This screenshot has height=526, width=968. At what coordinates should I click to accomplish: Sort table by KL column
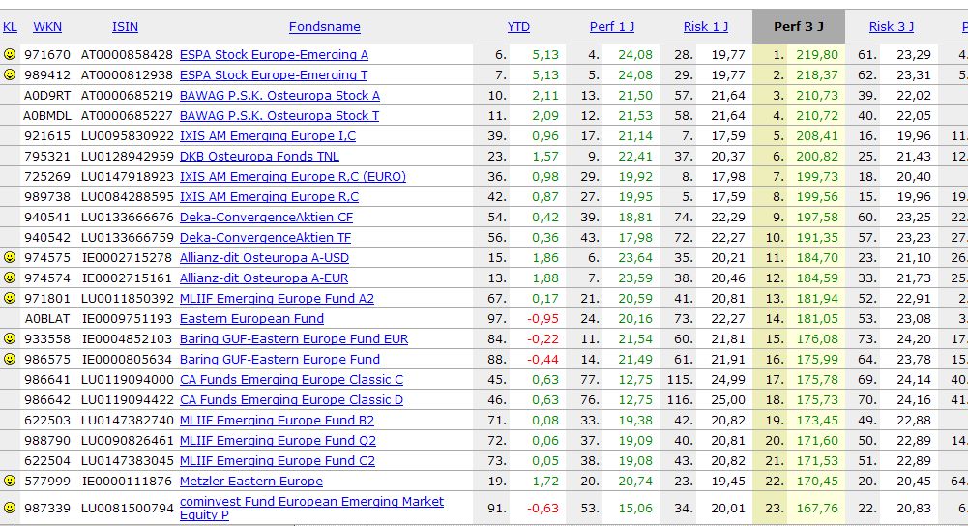tap(10, 26)
